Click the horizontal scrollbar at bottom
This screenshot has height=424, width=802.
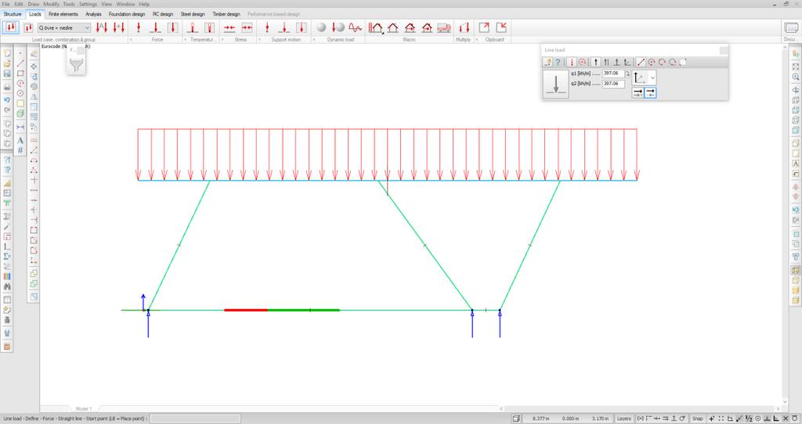coord(639,408)
